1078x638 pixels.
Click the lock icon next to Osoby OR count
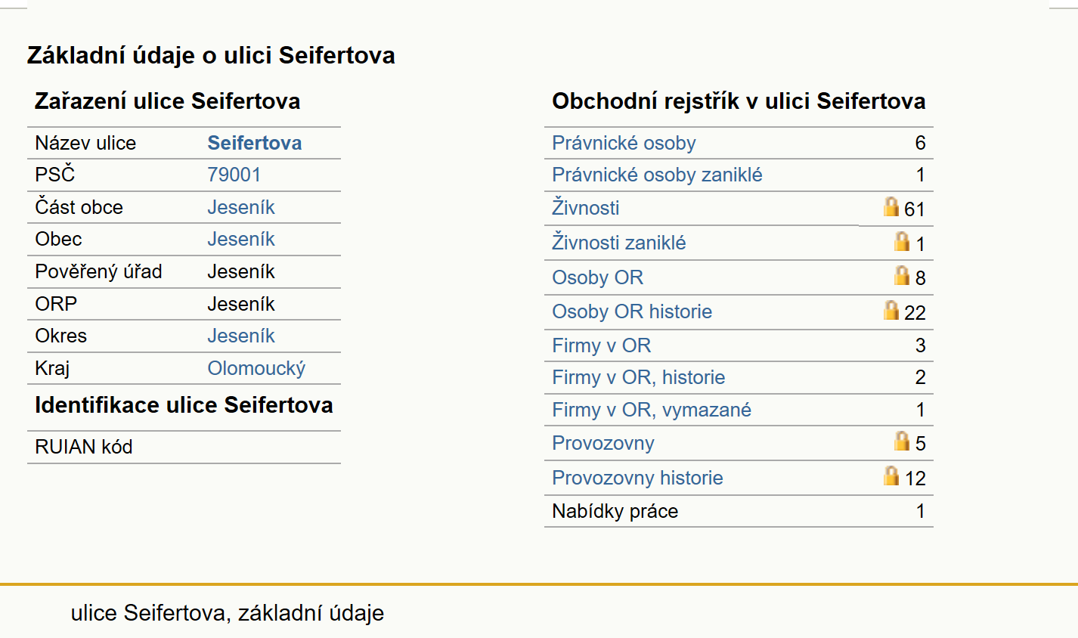point(902,275)
